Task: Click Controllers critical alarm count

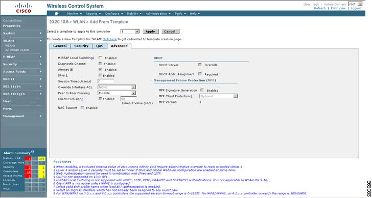Action: pos(28,172)
